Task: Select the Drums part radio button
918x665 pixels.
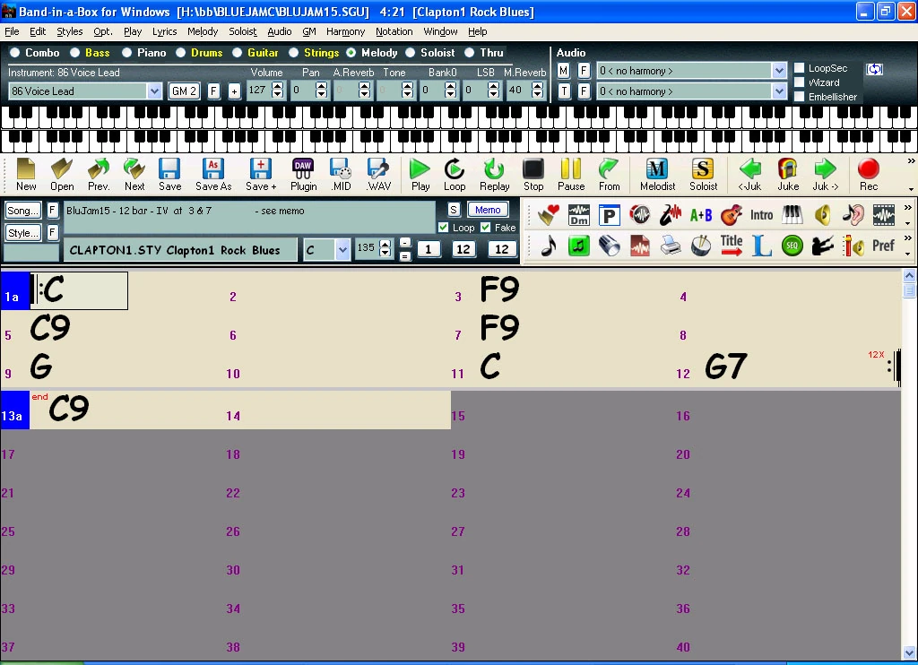Action: (x=181, y=53)
